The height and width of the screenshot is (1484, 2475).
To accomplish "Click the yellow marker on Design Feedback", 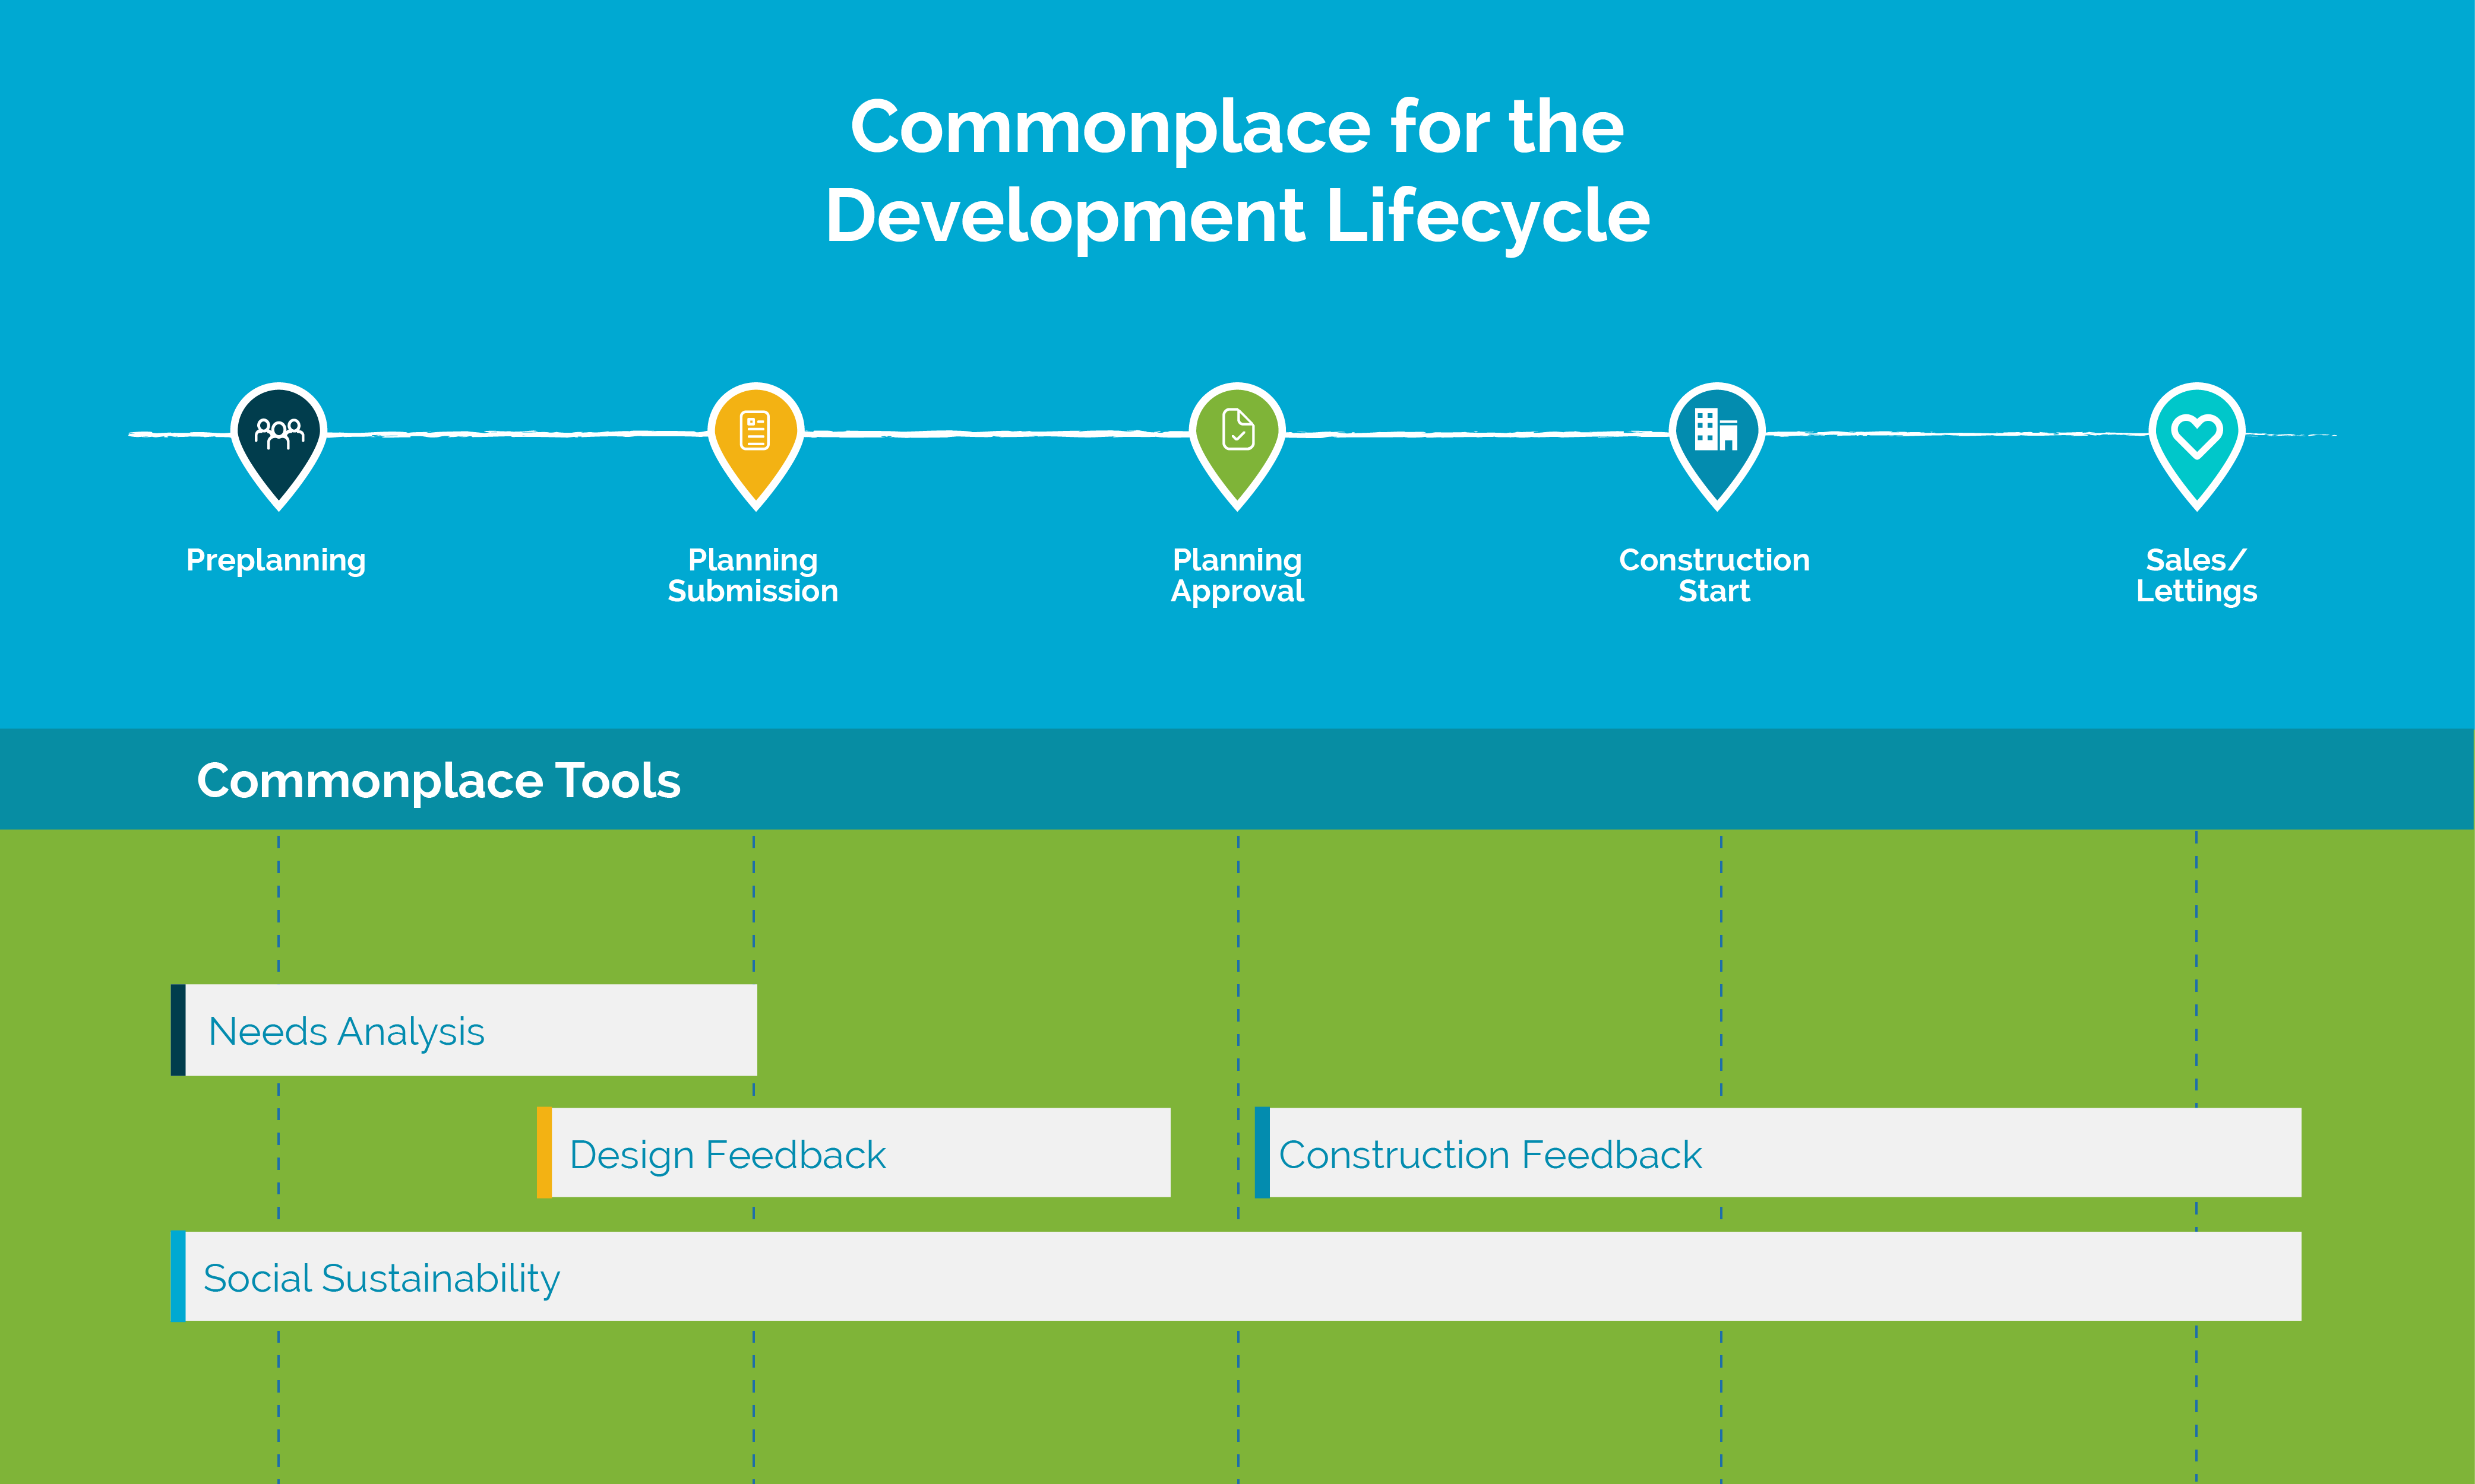I will point(544,1152).
